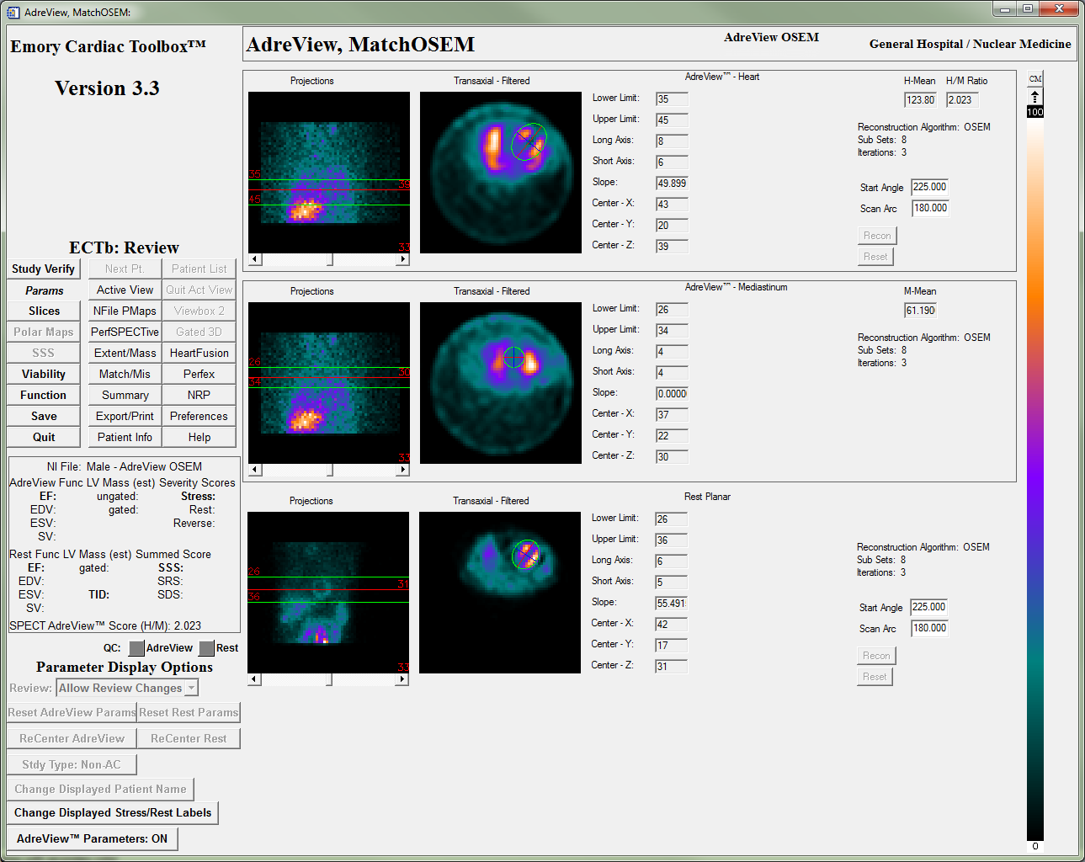The height and width of the screenshot is (862, 1085).
Task: Click the CM color map icon
Action: pyautogui.click(x=1035, y=78)
